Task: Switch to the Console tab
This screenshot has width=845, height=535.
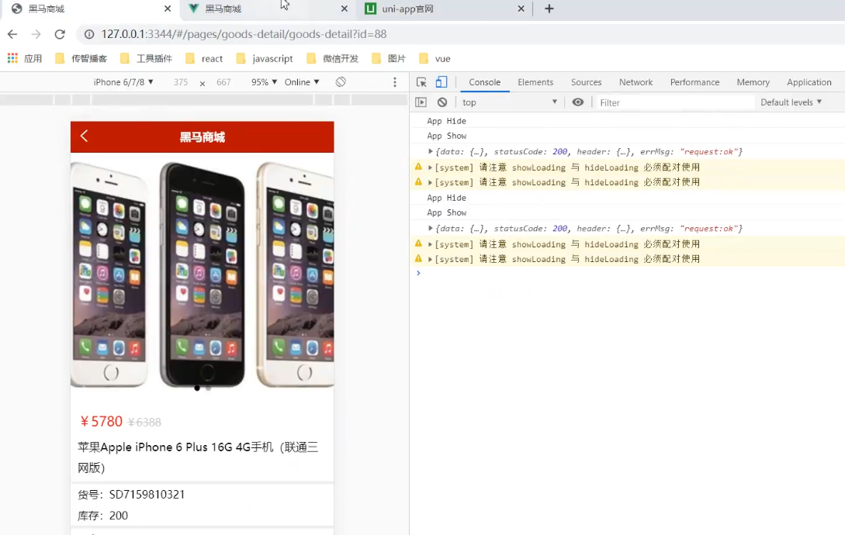Action: 484,82
